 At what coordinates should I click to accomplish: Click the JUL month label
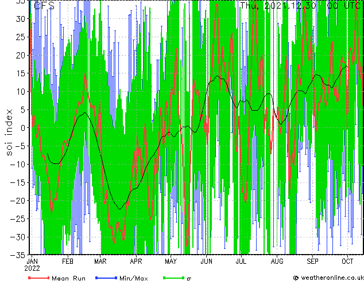(241, 262)
